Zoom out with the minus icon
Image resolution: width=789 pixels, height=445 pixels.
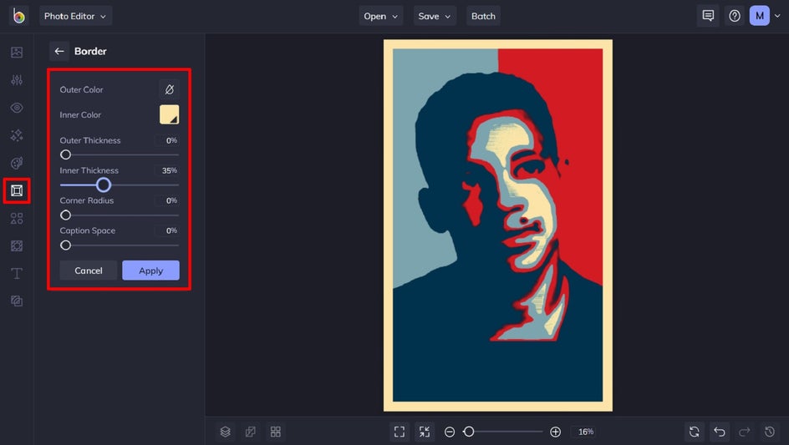coord(450,432)
